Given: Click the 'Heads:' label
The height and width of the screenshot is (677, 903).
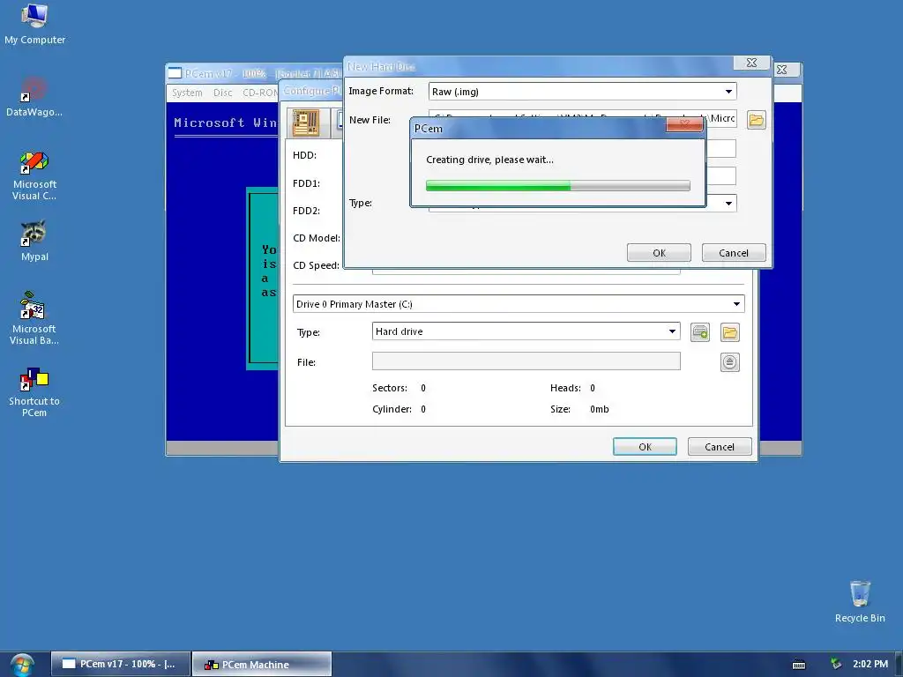Looking at the screenshot, I should coord(565,388).
